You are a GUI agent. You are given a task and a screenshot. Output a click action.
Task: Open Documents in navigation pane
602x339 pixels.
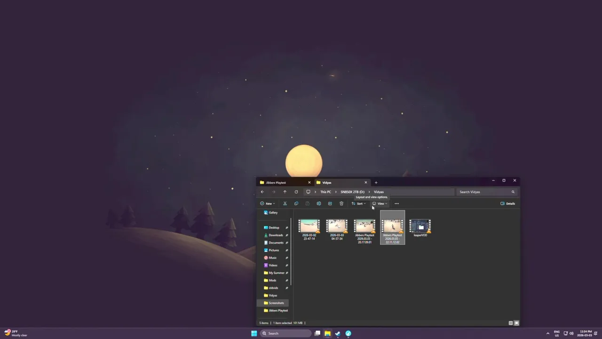(x=274, y=242)
